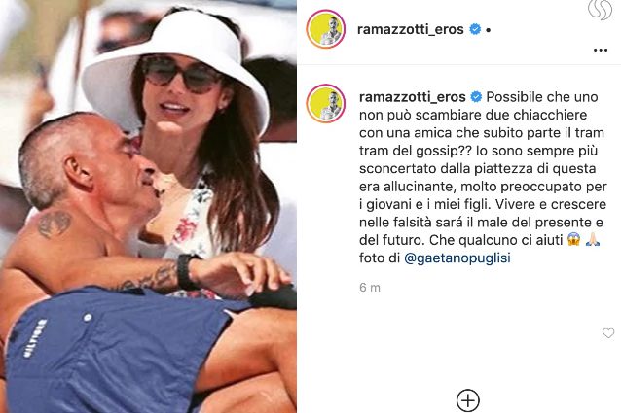Like the caption with the heart icon
Image resolution: width=621 pixels, height=413 pixels.
click(608, 333)
